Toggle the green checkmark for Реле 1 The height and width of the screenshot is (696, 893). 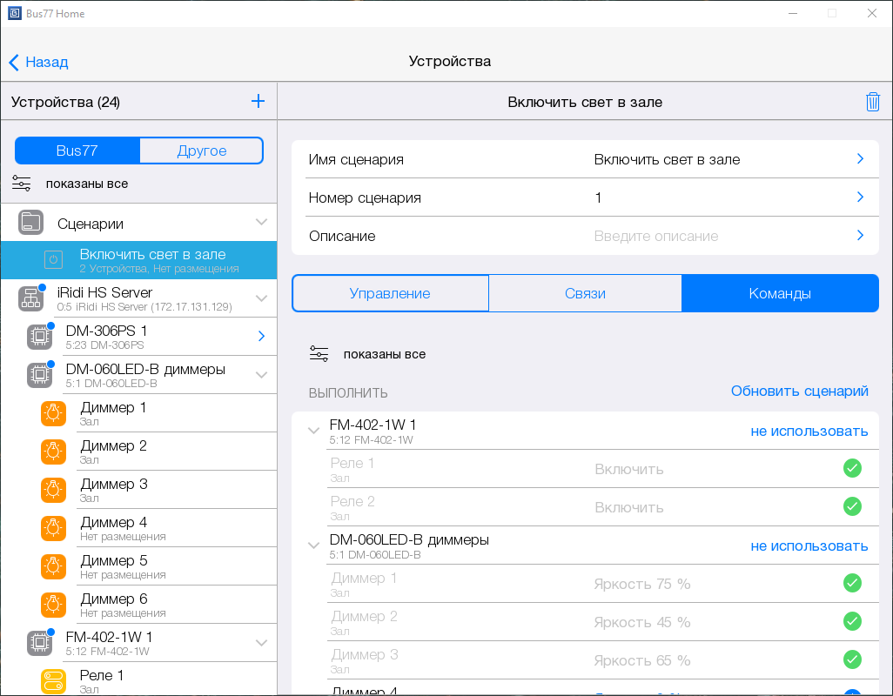click(852, 469)
